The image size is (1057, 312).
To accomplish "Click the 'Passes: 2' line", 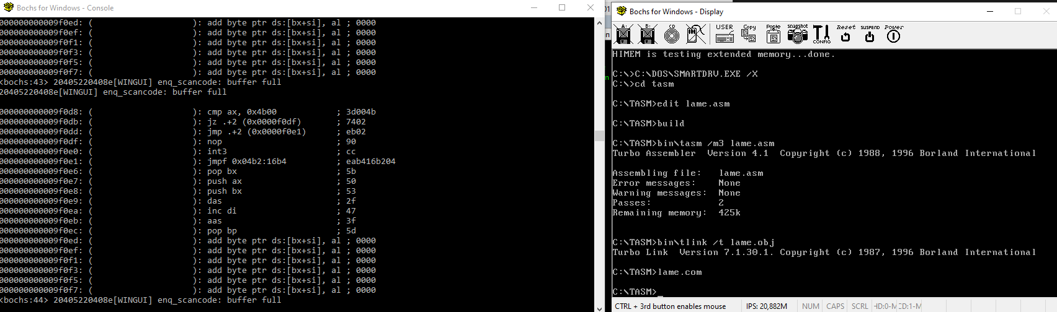I will click(668, 202).
